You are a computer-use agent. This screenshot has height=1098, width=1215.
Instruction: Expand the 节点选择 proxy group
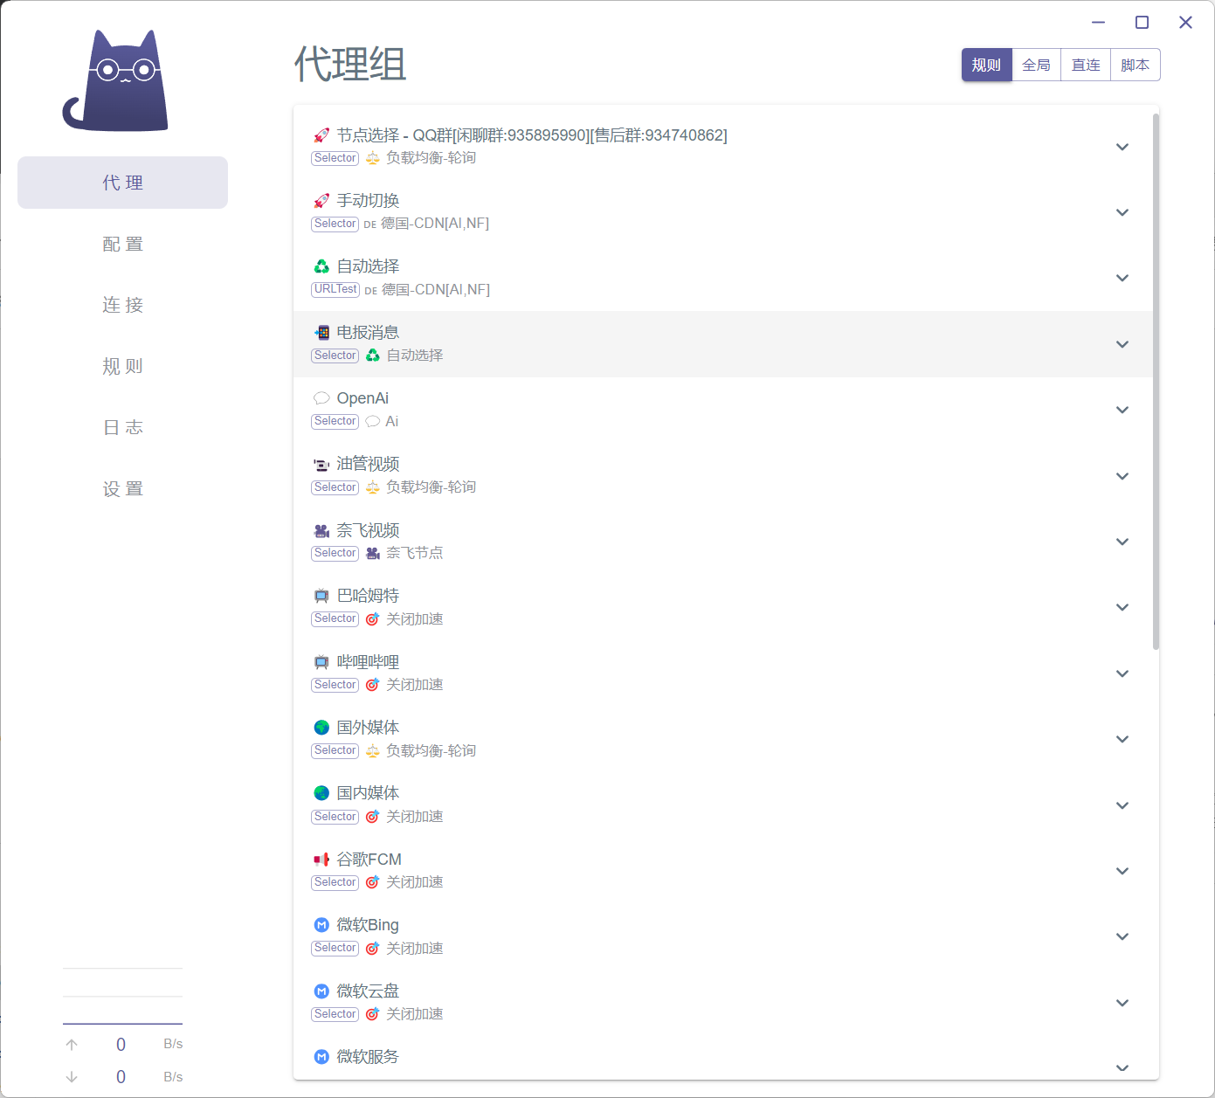click(1122, 147)
